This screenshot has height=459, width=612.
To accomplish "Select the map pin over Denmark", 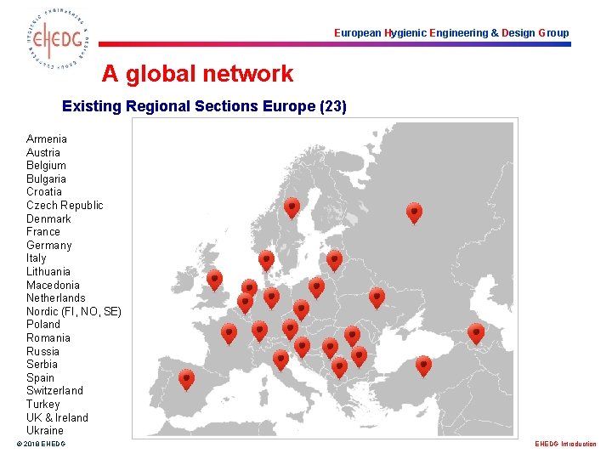I will tap(266, 261).
